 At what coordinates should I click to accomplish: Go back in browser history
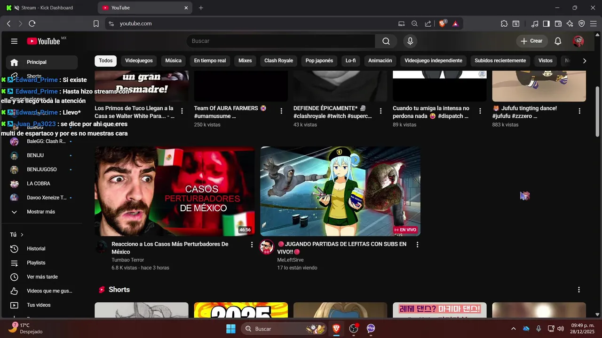click(8, 23)
